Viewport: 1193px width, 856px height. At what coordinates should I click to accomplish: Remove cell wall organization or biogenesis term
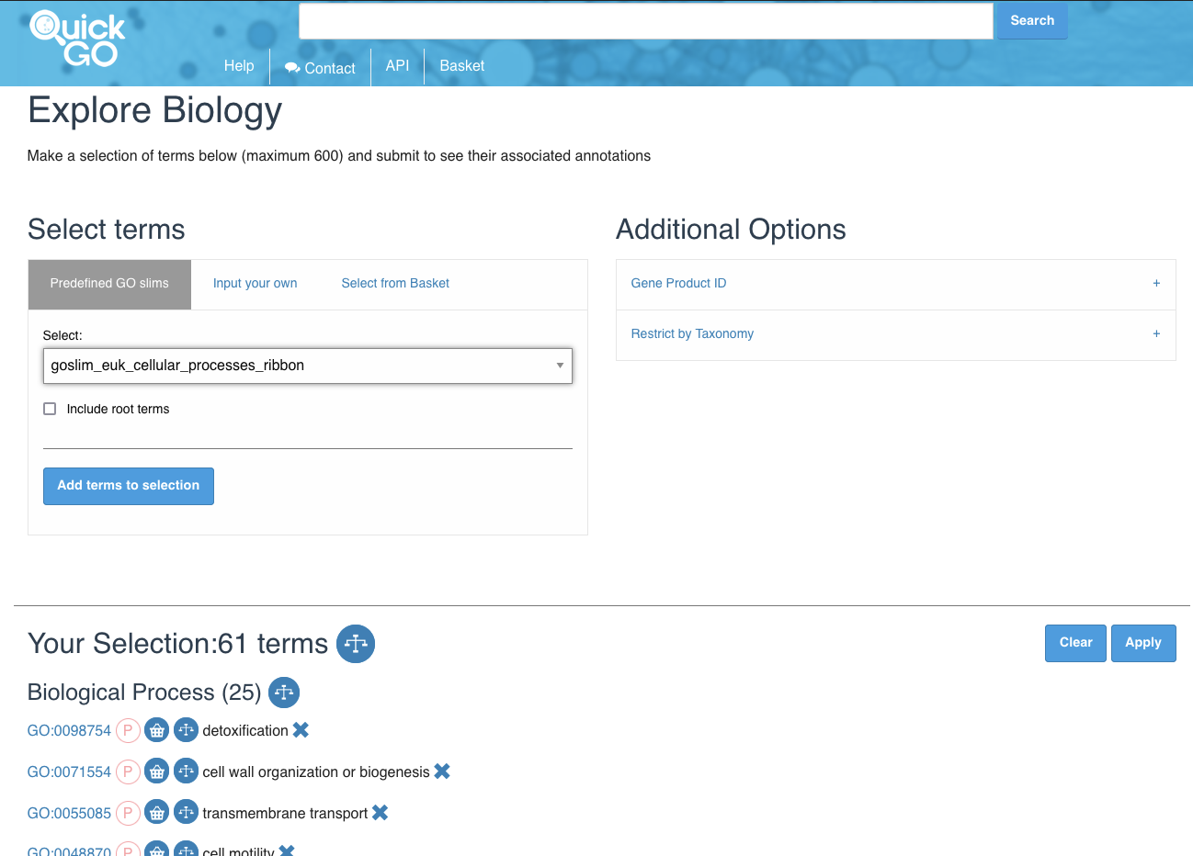(442, 772)
